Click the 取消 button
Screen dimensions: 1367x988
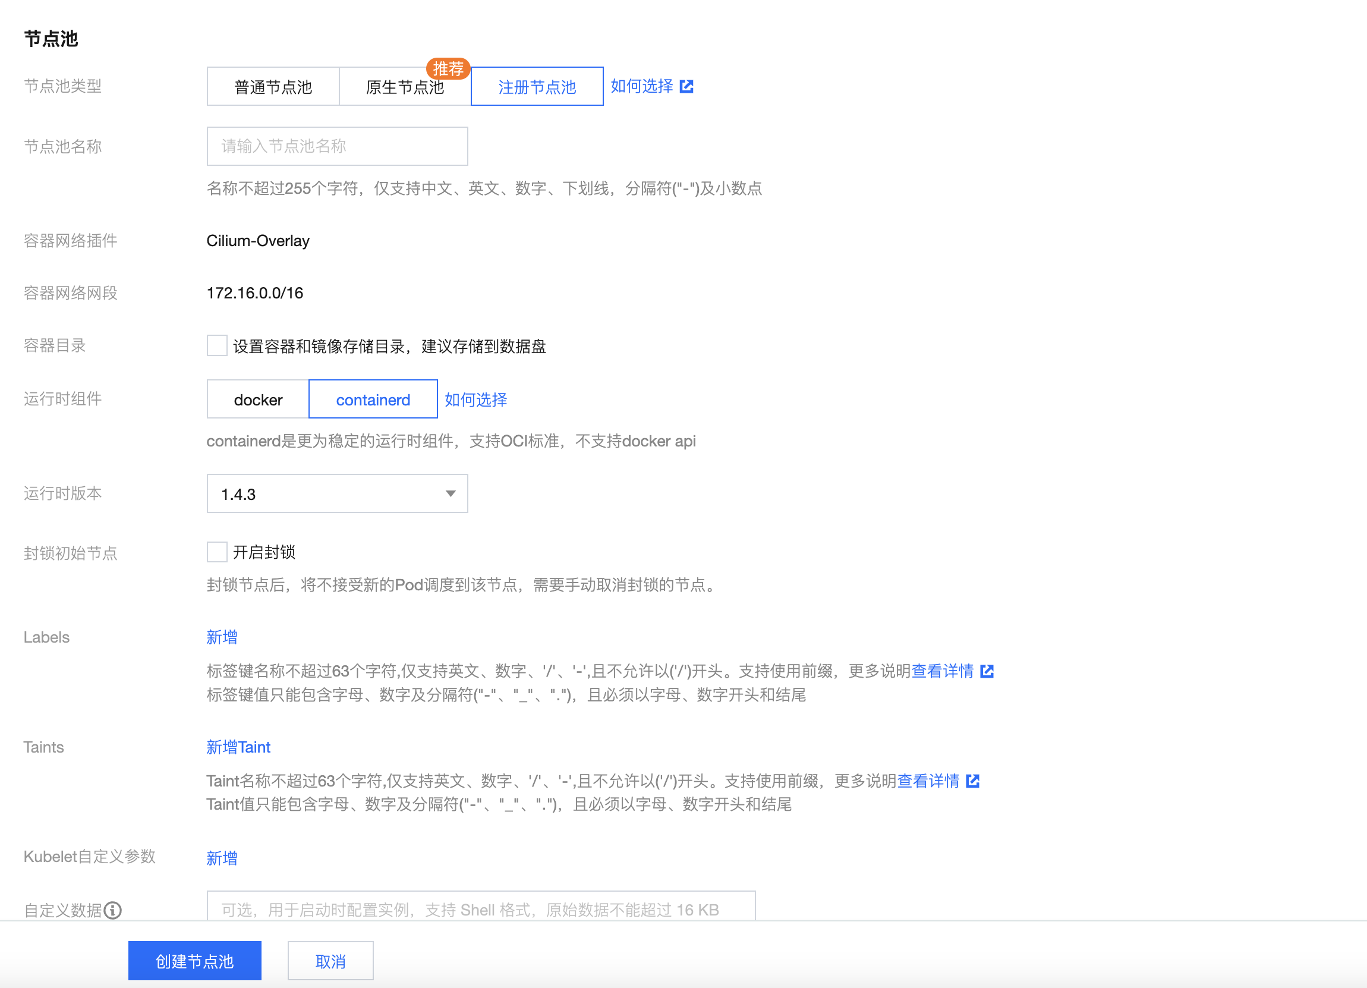(x=330, y=961)
